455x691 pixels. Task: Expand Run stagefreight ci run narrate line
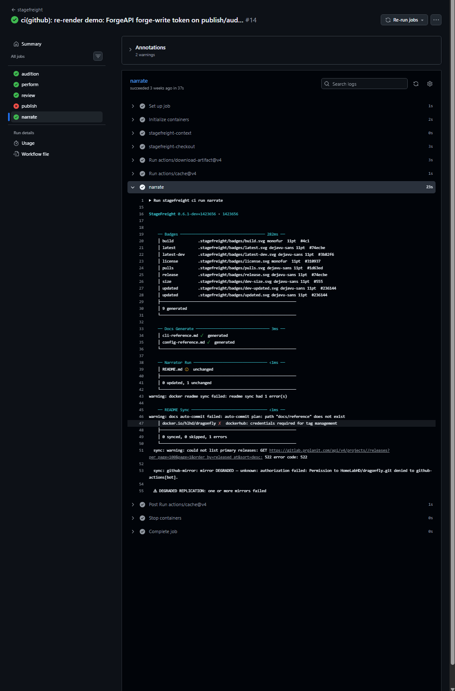pos(186,201)
